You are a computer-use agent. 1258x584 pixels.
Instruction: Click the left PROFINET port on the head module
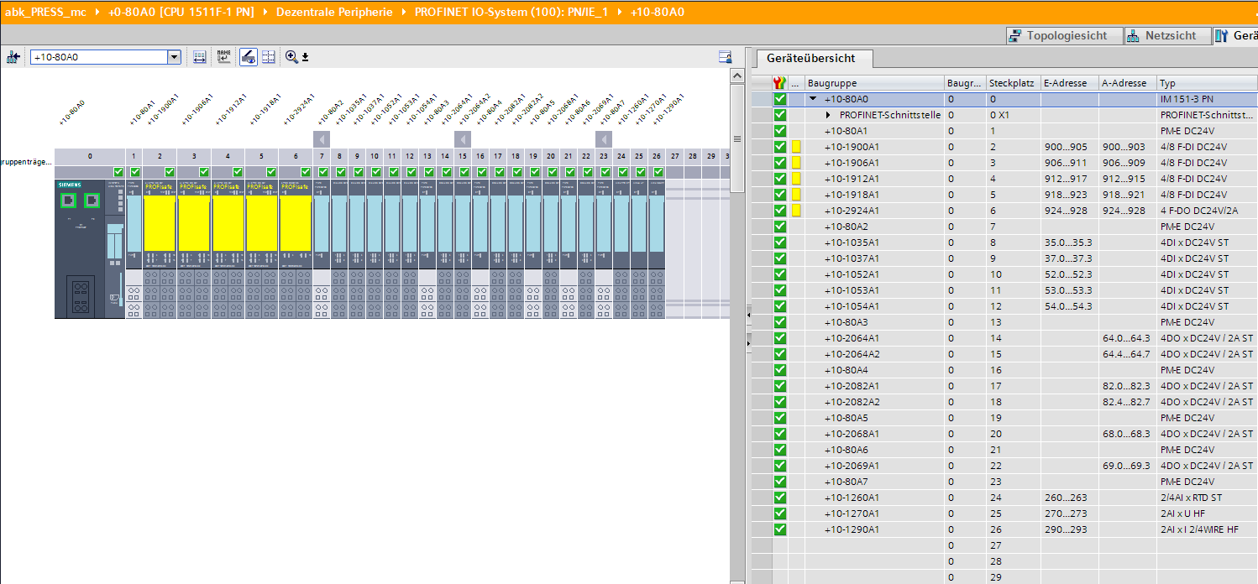click(x=67, y=200)
